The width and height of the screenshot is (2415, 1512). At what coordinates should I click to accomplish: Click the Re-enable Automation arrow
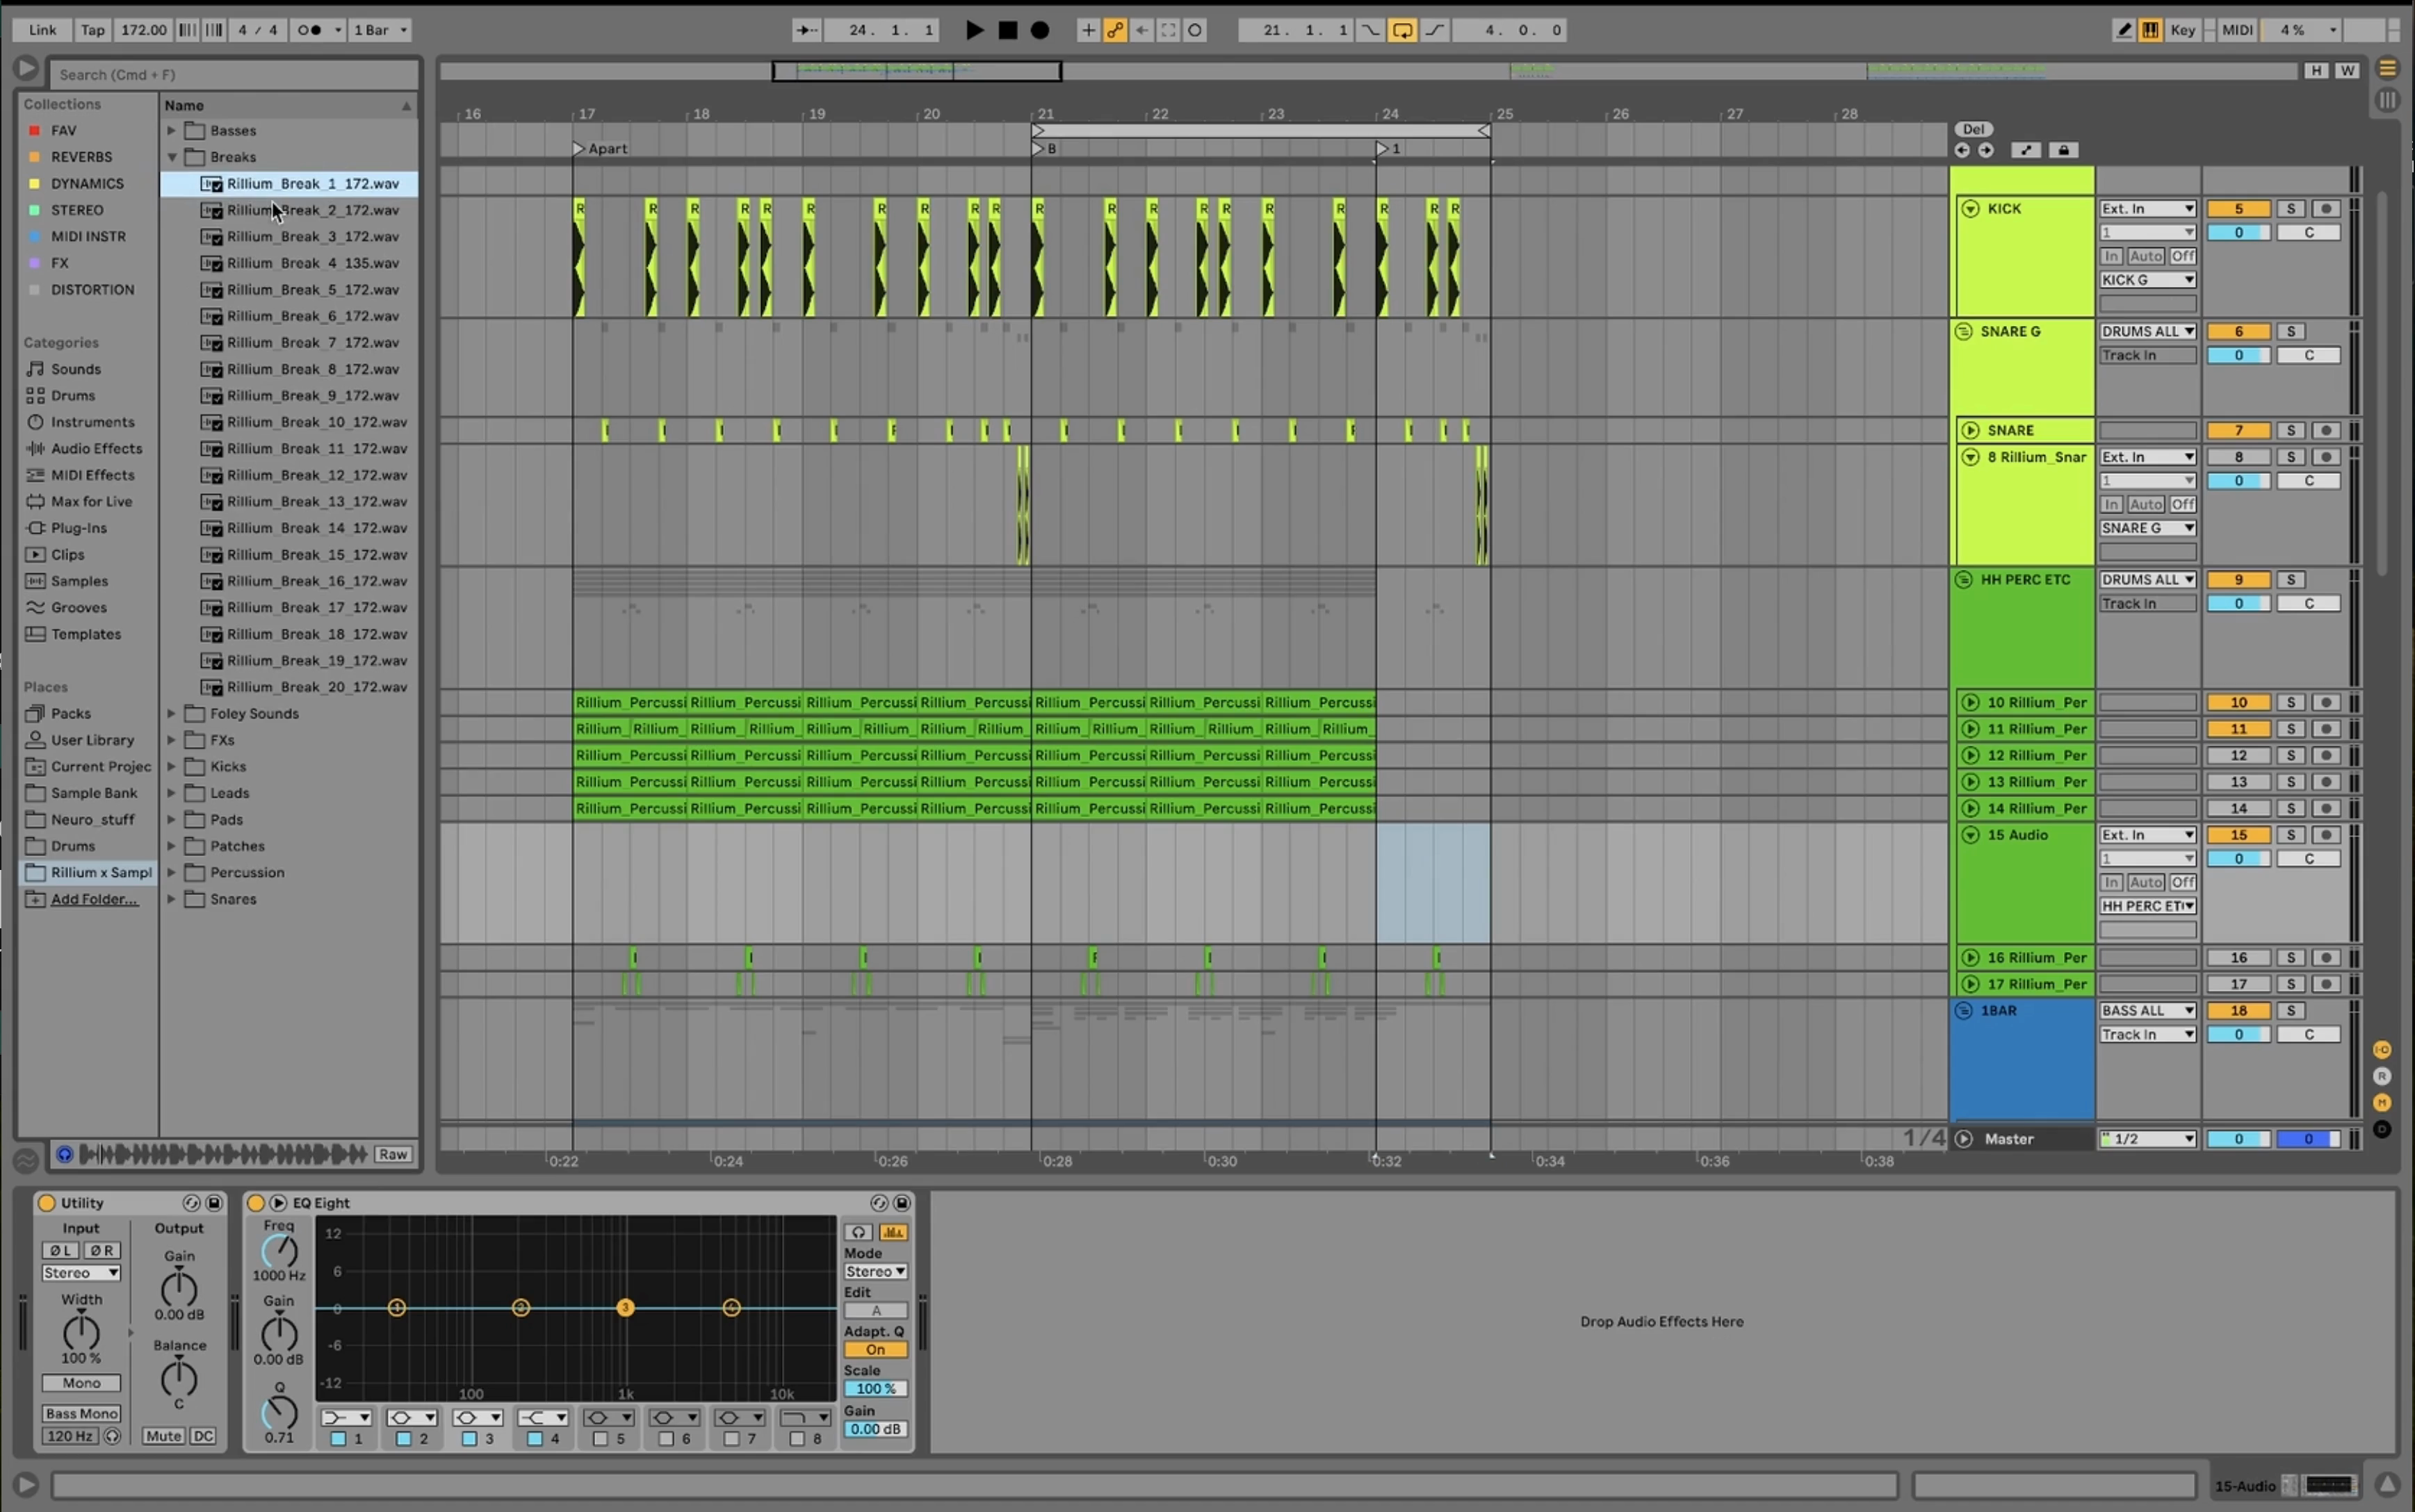click(1141, 30)
